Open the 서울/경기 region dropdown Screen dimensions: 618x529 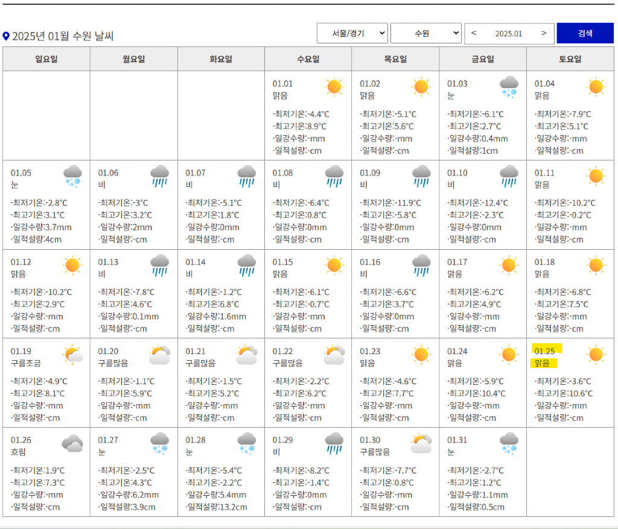pyautogui.click(x=352, y=33)
